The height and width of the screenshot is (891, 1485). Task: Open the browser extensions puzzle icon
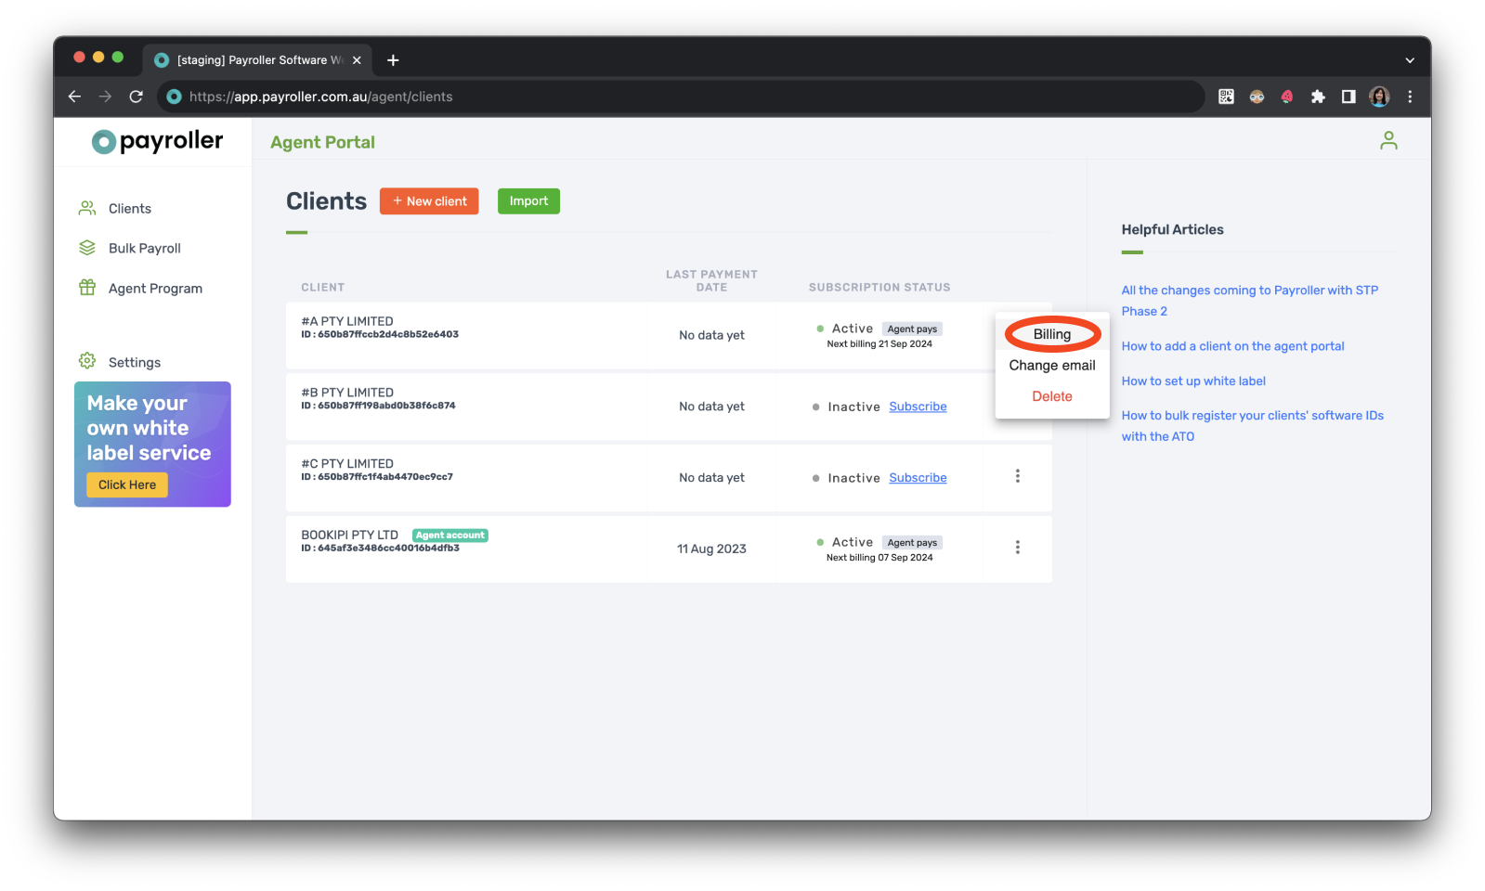coord(1317,97)
